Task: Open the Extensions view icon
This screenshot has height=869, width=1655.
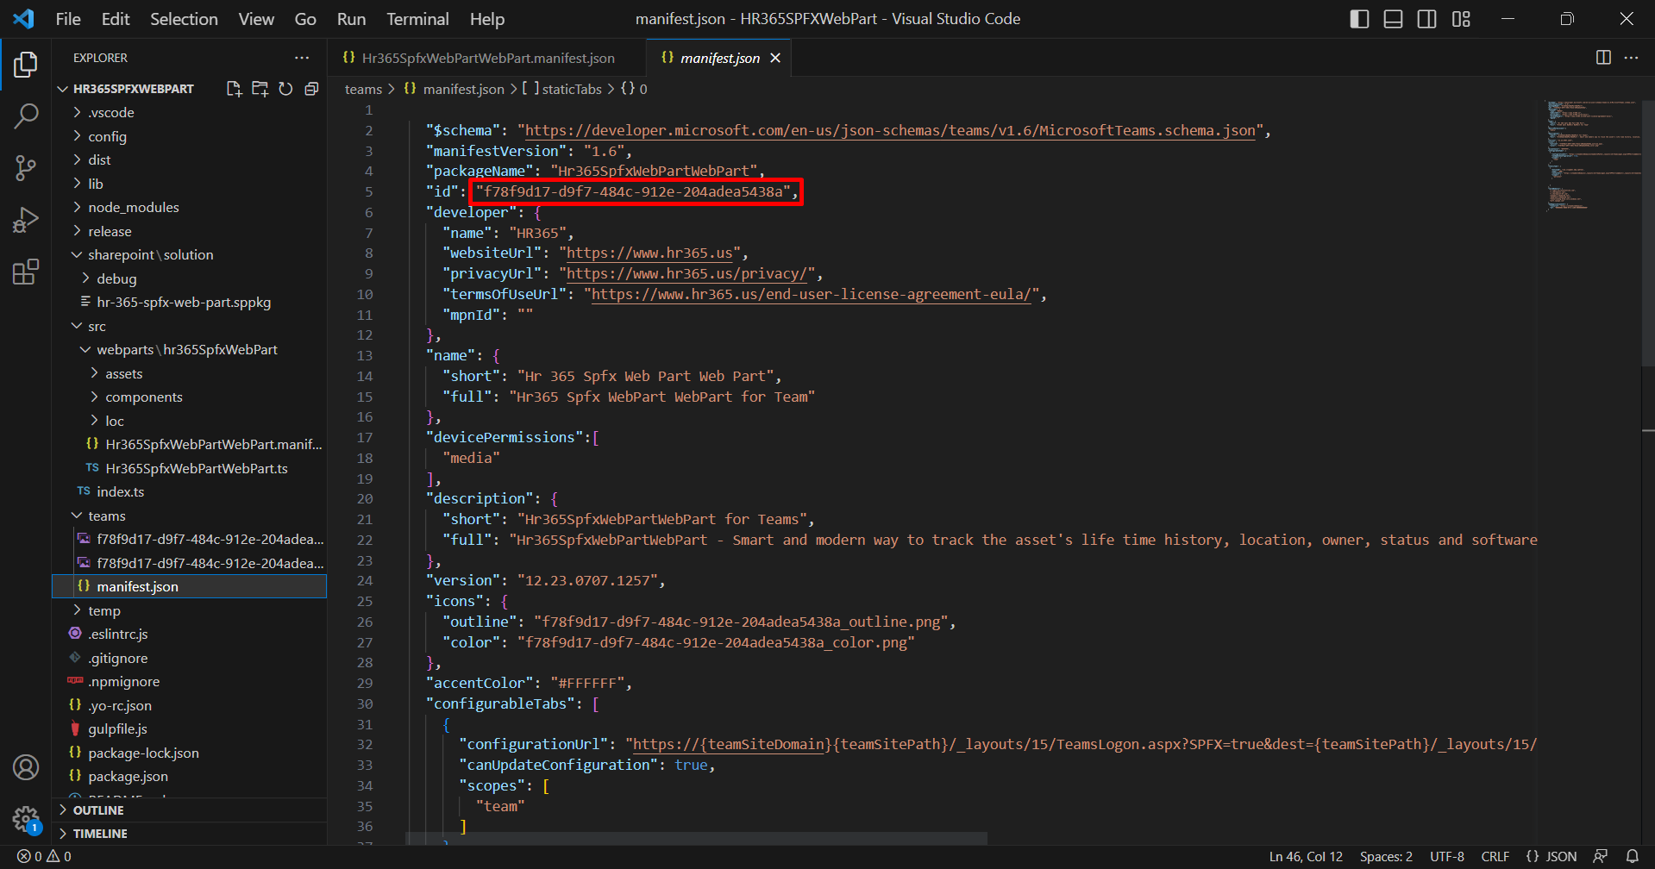Action: 26,272
